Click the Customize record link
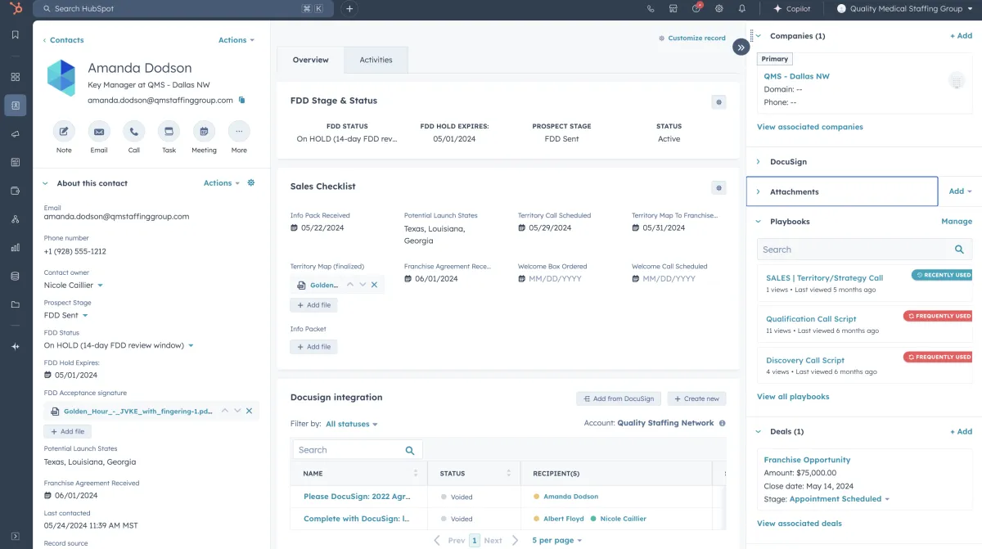 pos(692,38)
